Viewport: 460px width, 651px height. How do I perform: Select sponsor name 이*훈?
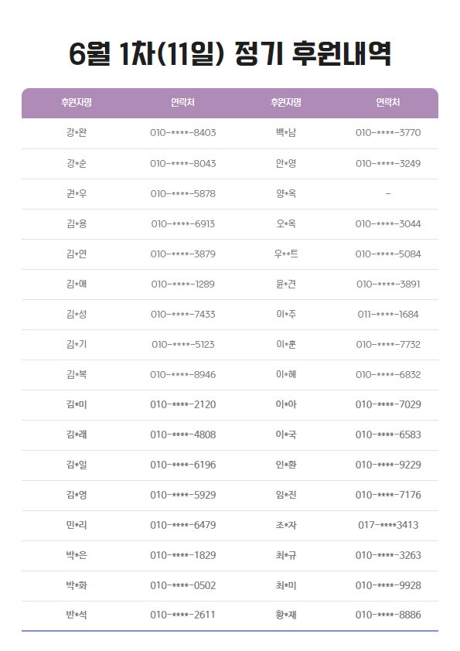point(286,344)
